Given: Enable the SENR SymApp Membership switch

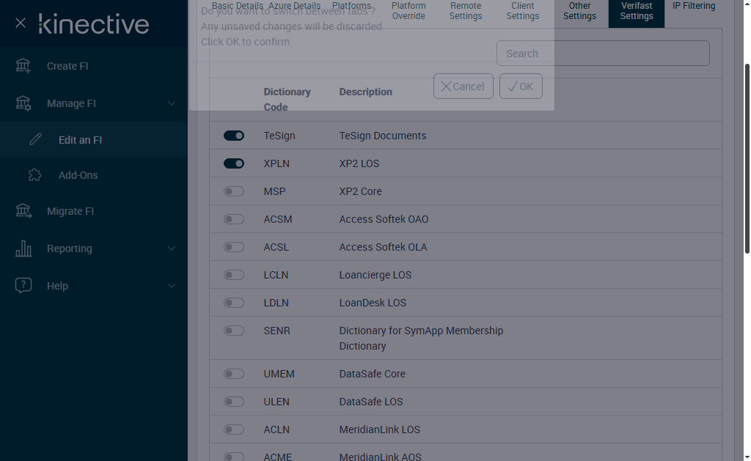Looking at the screenshot, I should [x=234, y=331].
